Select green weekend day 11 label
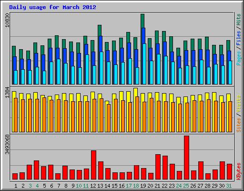 [86, 186]
